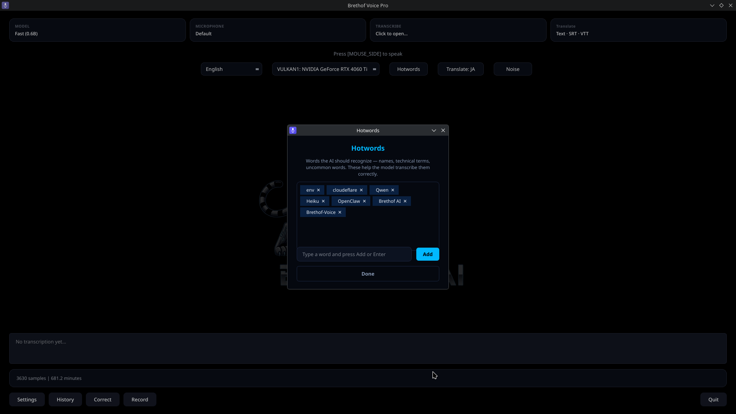The height and width of the screenshot is (414, 736).
Task: Select the Brethof-Voice tag text
Action: (x=321, y=212)
